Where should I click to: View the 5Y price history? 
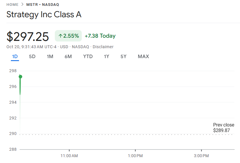pyautogui.click(x=123, y=56)
